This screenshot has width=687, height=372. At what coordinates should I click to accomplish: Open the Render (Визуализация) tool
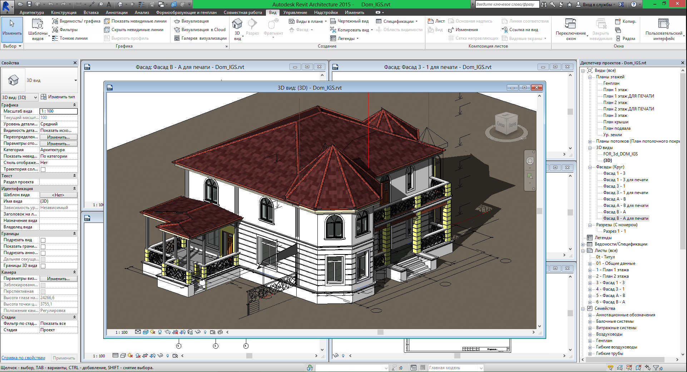coord(191,21)
